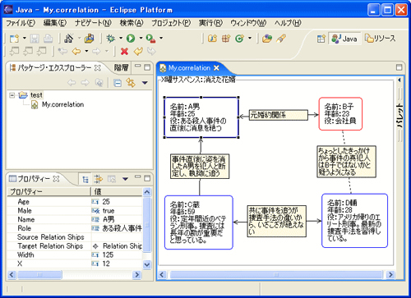This screenshot has height=298, width=411.
Task: Click the New Java Project icon
Action: 212,39
